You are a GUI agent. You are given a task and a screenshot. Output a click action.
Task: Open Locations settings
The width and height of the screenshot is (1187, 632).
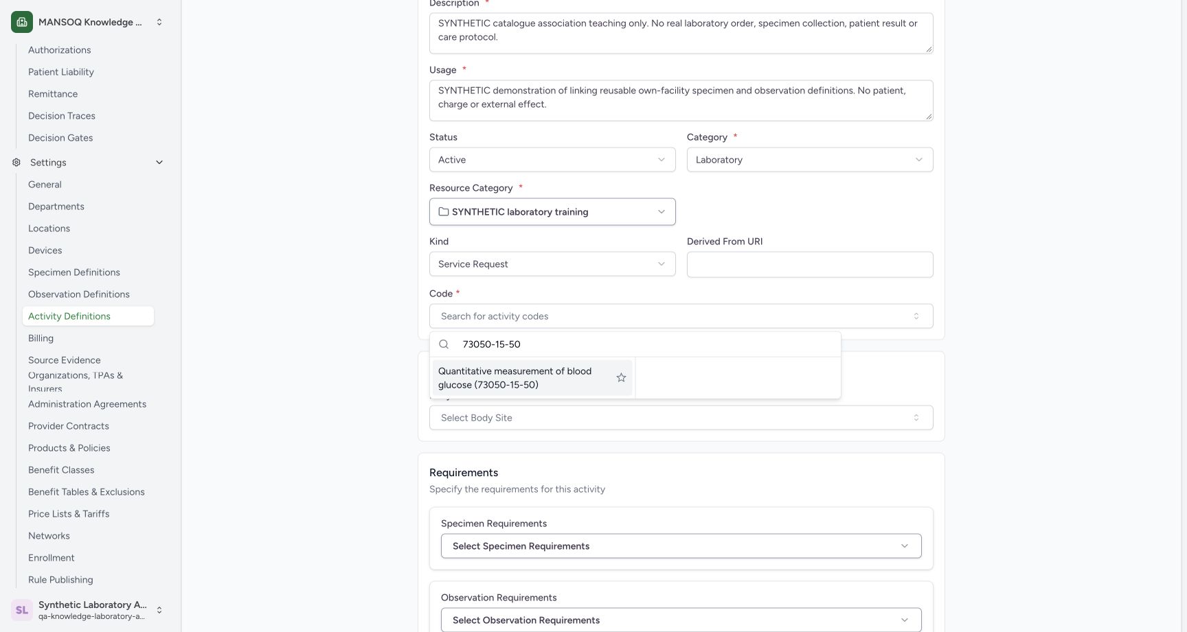(x=49, y=229)
